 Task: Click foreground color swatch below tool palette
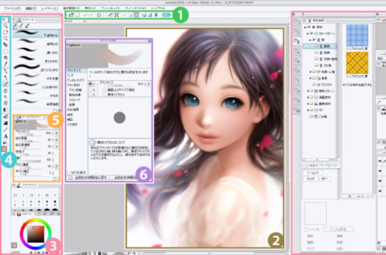tap(4, 149)
